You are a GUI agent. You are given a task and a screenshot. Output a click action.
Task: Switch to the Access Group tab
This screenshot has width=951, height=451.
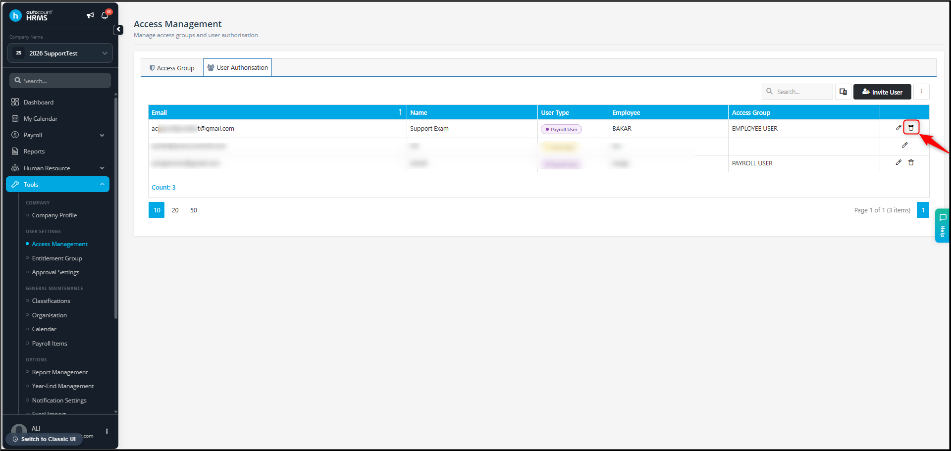pos(172,68)
